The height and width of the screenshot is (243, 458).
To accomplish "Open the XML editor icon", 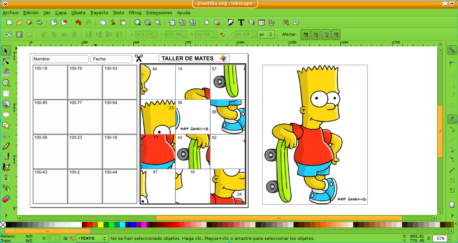I will coord(261,22).
